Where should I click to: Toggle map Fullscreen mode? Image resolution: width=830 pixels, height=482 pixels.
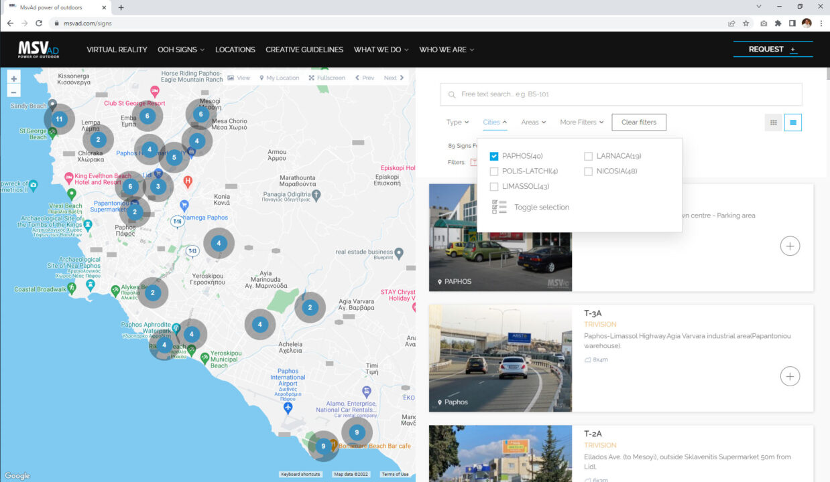click(x=327, y=78)
